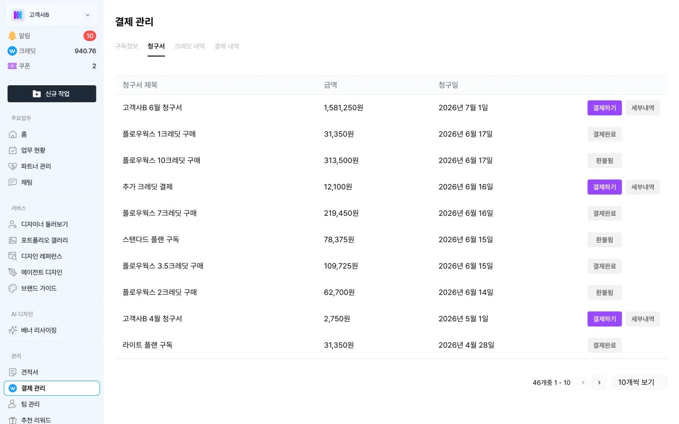Select the 결제 관리 sidebar item
Image resolution: width=679 pixels, height=424 pixels.
click(x=52, y=388)
